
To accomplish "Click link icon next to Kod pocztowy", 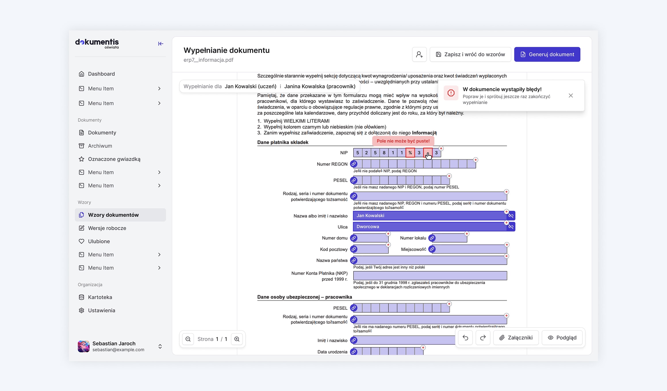I will pos(354,249).
